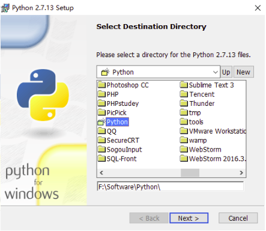Click the PHP folder icon

pos(101,94)
